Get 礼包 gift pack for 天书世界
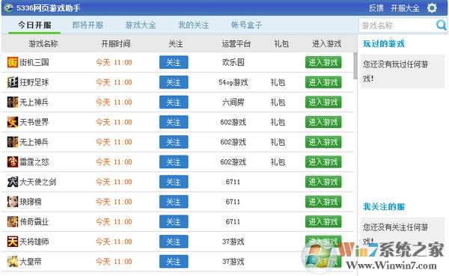This screenshot has width=449, height=276. pyautogui.click(x=278, y=122)
